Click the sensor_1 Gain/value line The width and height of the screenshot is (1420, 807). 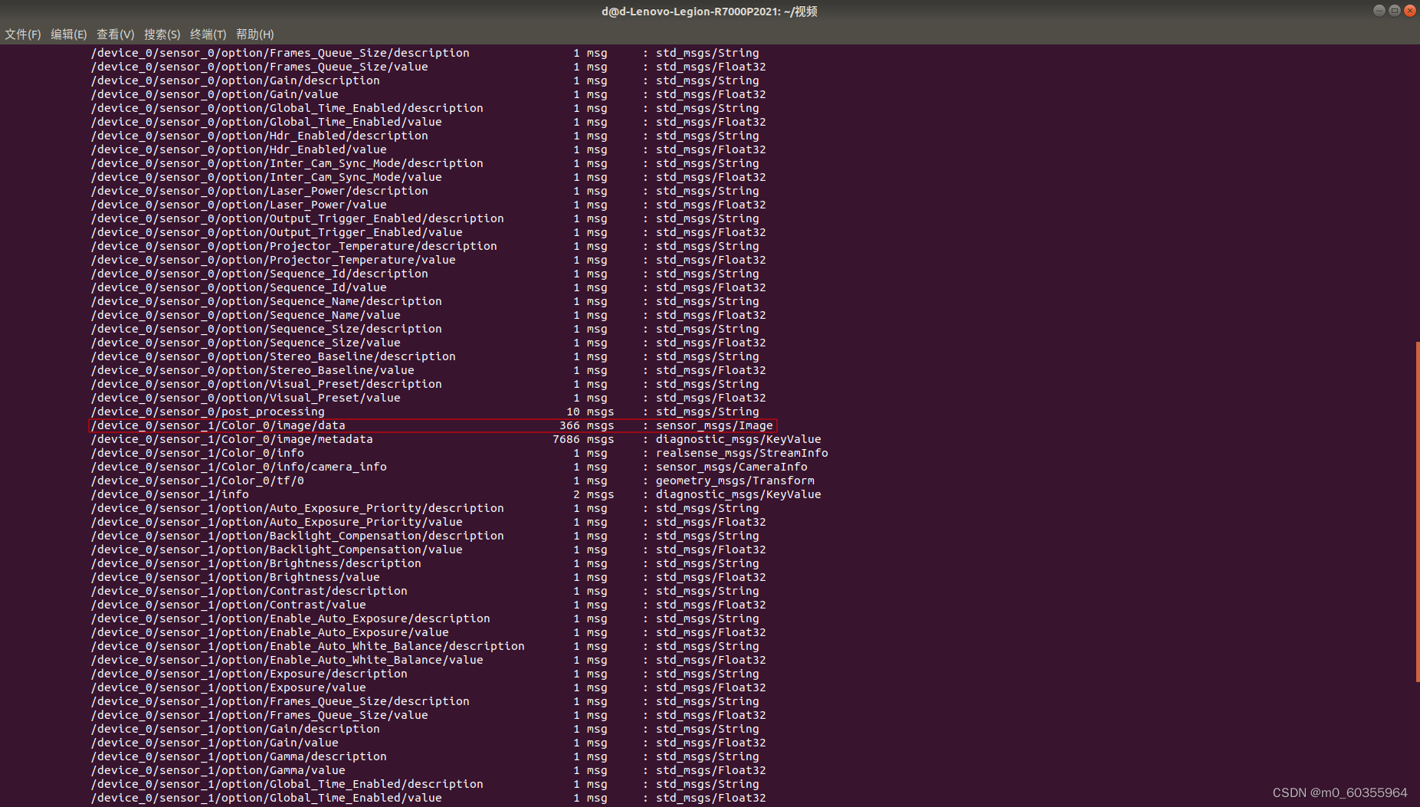click(x=428, y=743)
